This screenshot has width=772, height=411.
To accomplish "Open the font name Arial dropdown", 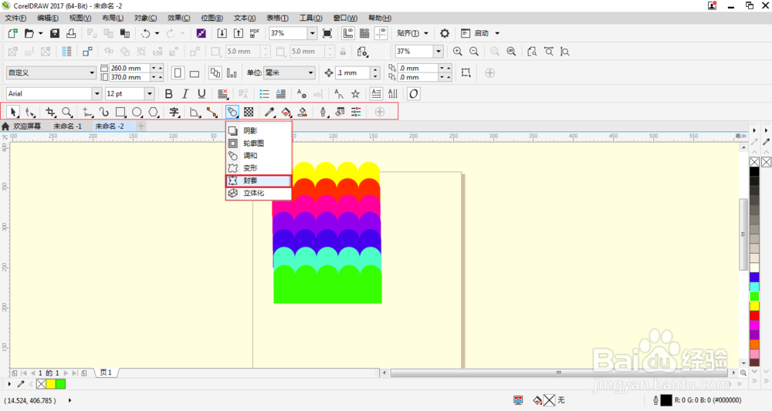I will (96, 93).
